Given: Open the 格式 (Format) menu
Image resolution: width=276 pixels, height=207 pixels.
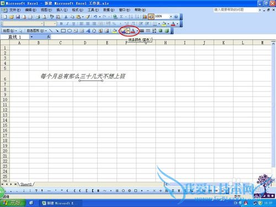Looking at the screenshot, I should (x=77, y=10).
